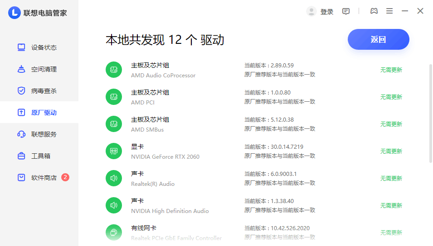433x246 pixels.
Task: Click the AMD PCI chipset icon
Action: click(114, 97)
